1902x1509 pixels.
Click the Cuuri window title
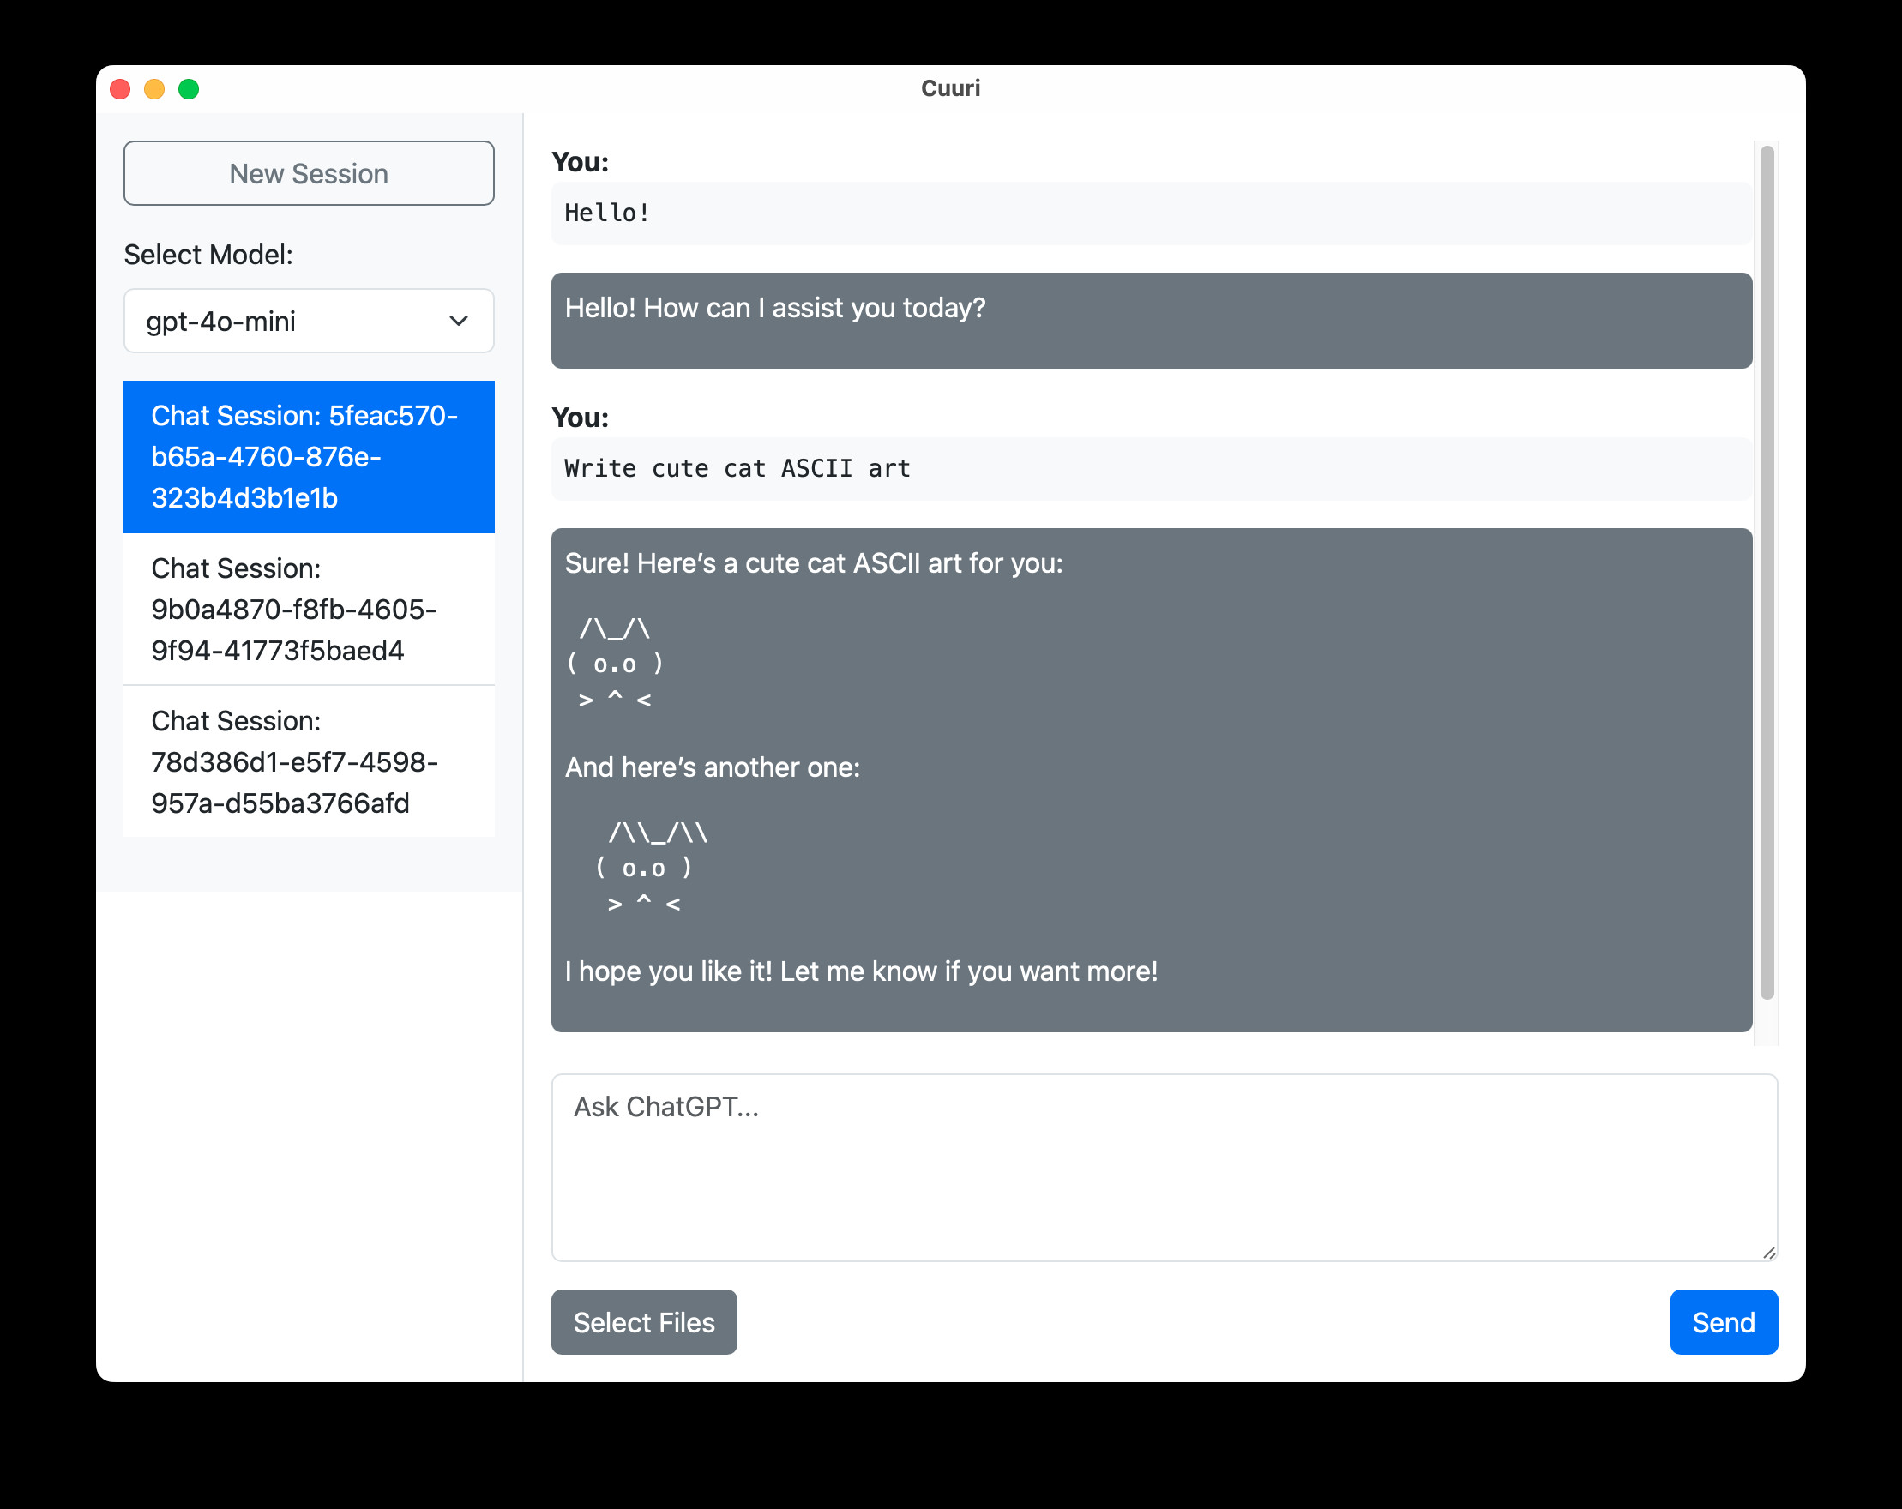tap(950, 88)
